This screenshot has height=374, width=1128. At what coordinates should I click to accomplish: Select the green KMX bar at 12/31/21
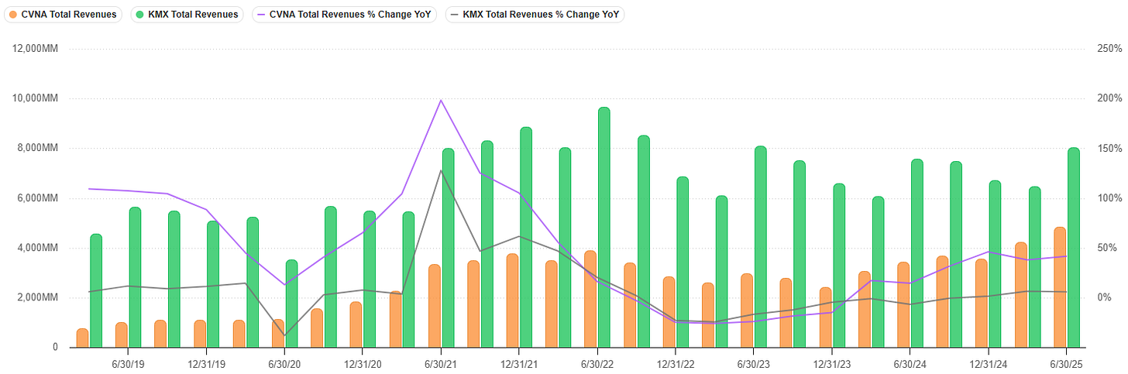tap(526, 238)
